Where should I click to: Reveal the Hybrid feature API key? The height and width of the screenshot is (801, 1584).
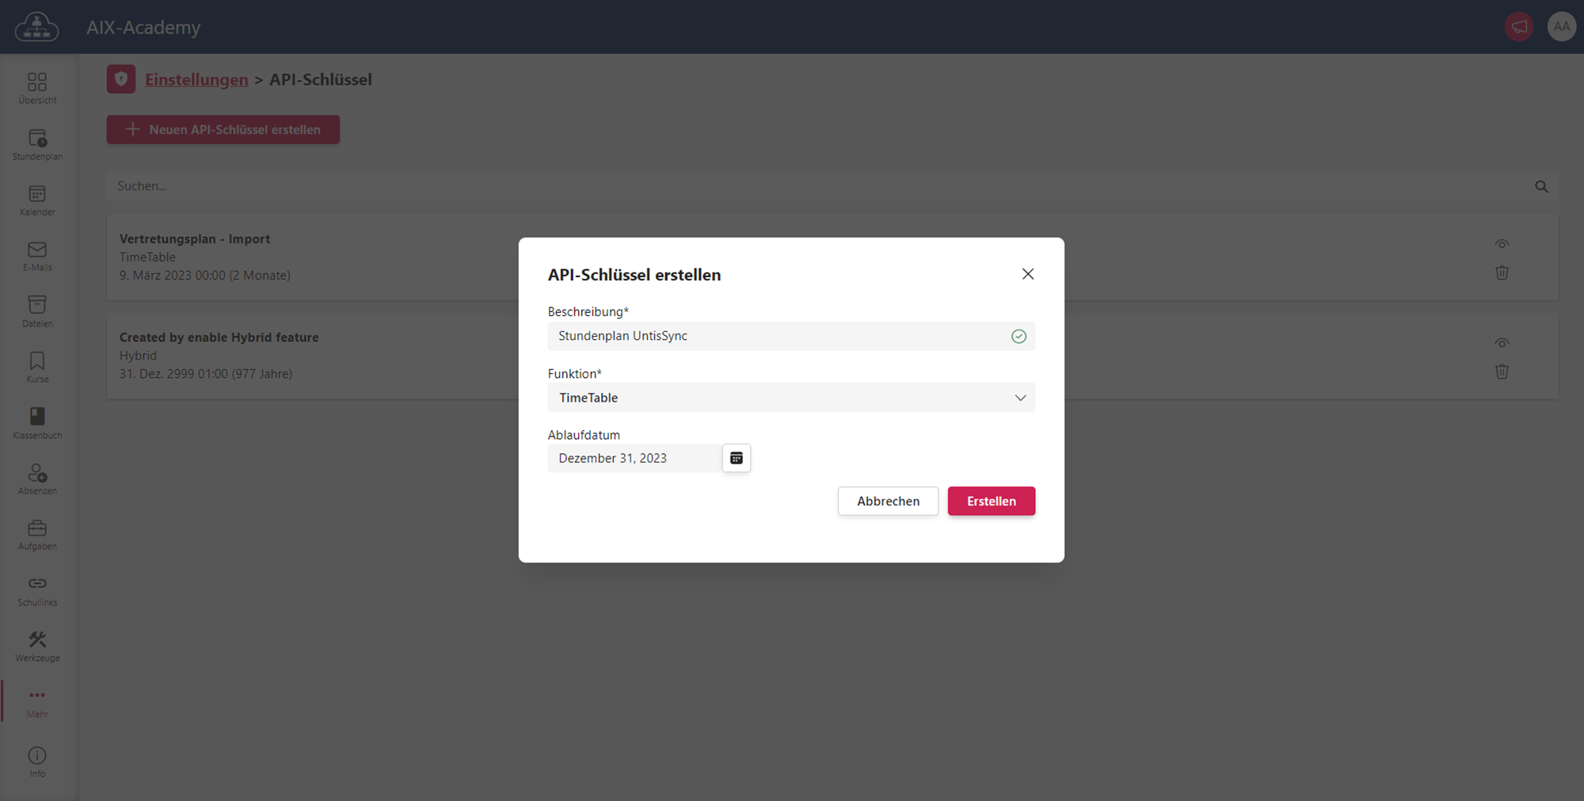coord(1502,343)
